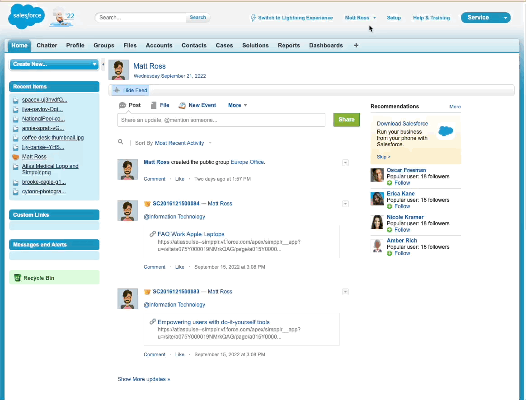Click case icon next to SC2016121500084
Screen dimensions: 526x400
147,204
